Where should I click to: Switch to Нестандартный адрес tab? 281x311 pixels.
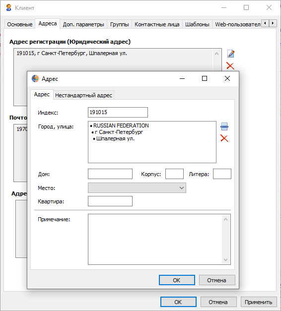pyautogui.click(x=83, y=95)
